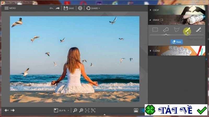The image size is (209, 117).
Task: Select the lasso selection tool
Action: coord(166,30)
